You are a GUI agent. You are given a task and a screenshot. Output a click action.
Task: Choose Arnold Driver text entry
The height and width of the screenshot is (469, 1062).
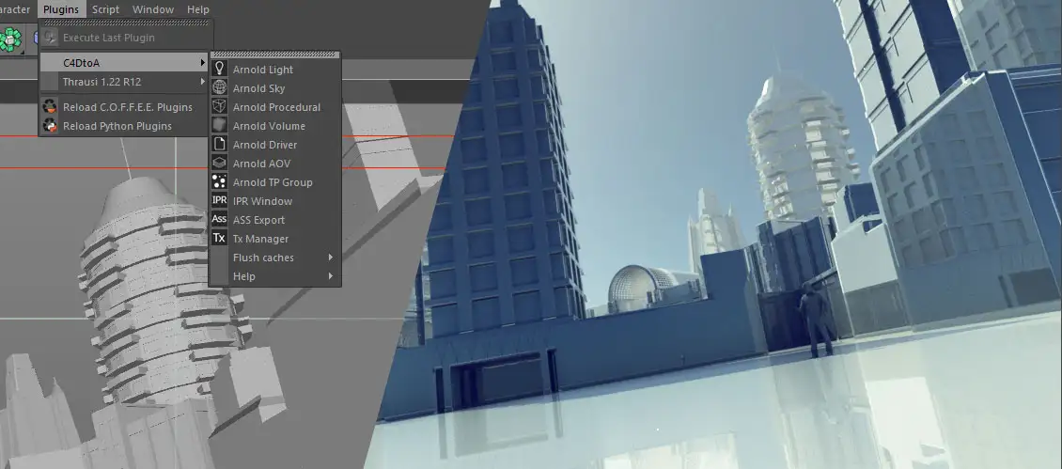pyautogui.click(x=265, y=145)
